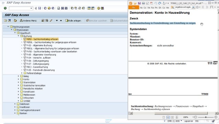Click the First Page icon
The height and width of the screenshot is (124, 219).
[72, 8]
